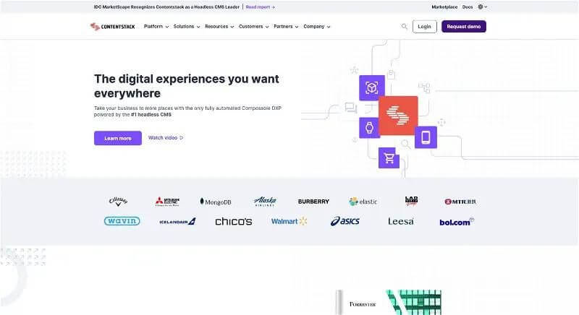579x315 pixels.
Task: Click the Leesa logo
Action: pyautogui.click(x=401, y=221)
